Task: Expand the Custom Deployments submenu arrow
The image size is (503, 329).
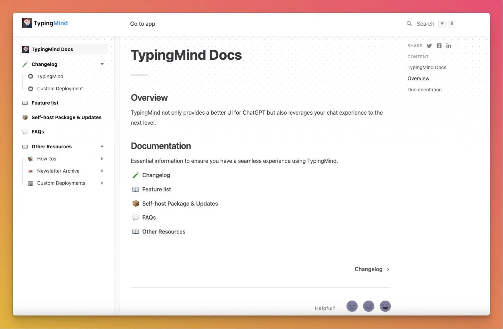Action: point(102,183)
